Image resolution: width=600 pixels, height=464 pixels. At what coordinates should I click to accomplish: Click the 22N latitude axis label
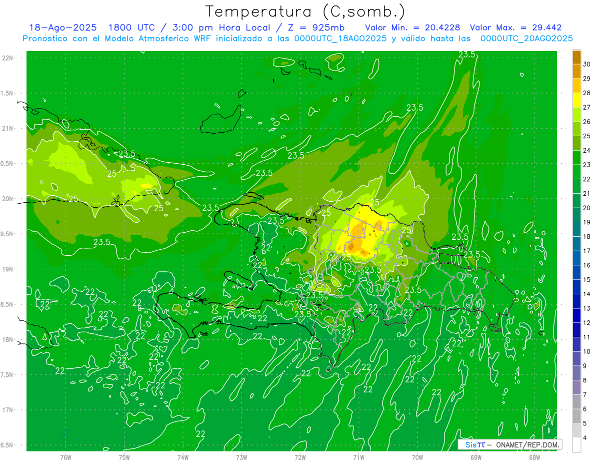[7, 58]
